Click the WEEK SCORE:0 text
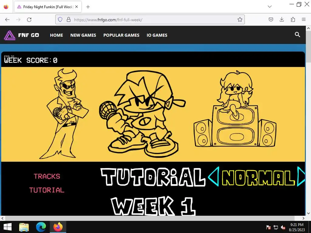This screenshot has width=311, height=233. point(31,60)
